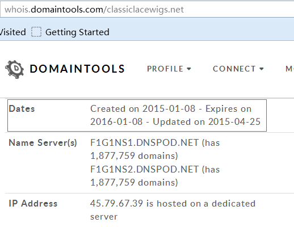
Task: Click the first 1,877,759 domains count
Action: point(133,156)
